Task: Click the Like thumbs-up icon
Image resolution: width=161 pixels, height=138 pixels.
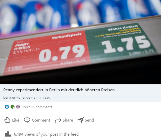Action: pyautogui.click(x=7, y=120)
